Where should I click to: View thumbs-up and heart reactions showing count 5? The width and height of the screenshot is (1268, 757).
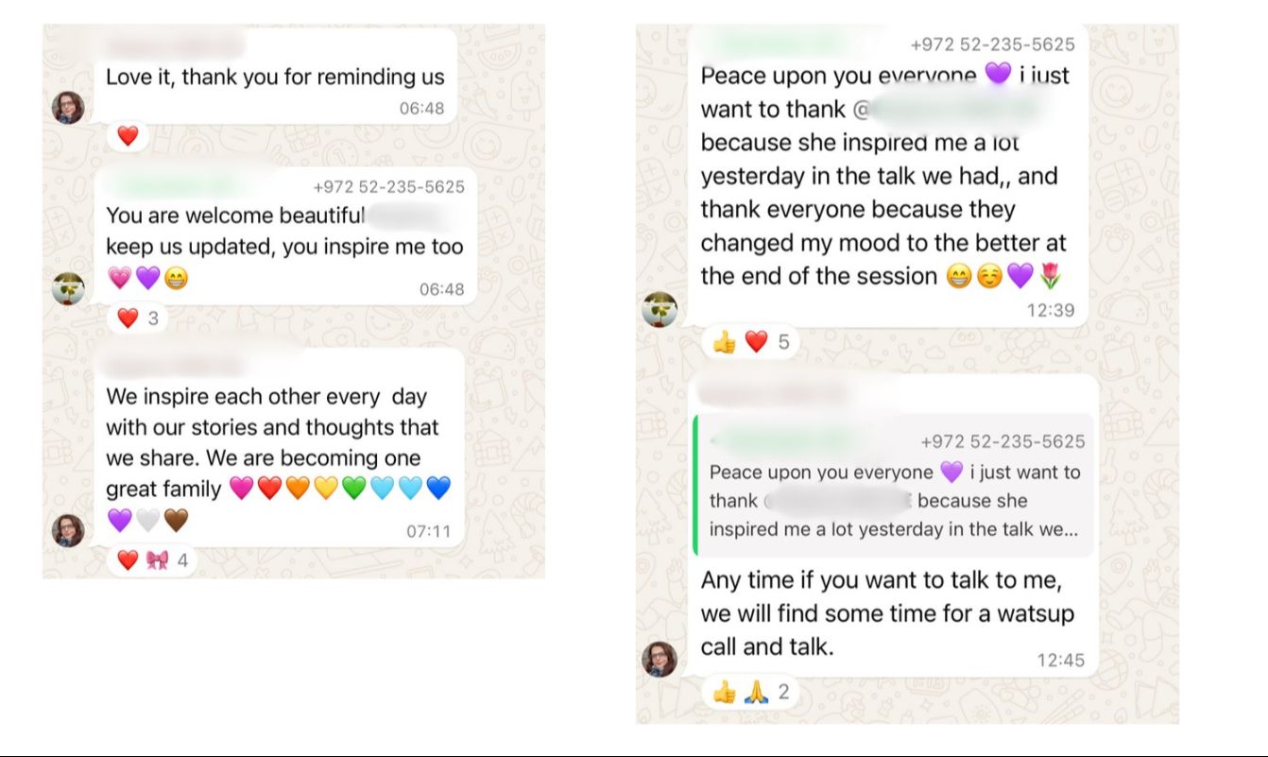point(751,342)
